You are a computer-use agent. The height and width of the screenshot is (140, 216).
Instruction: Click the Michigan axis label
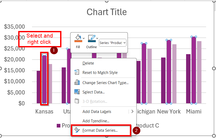(146, 112)
